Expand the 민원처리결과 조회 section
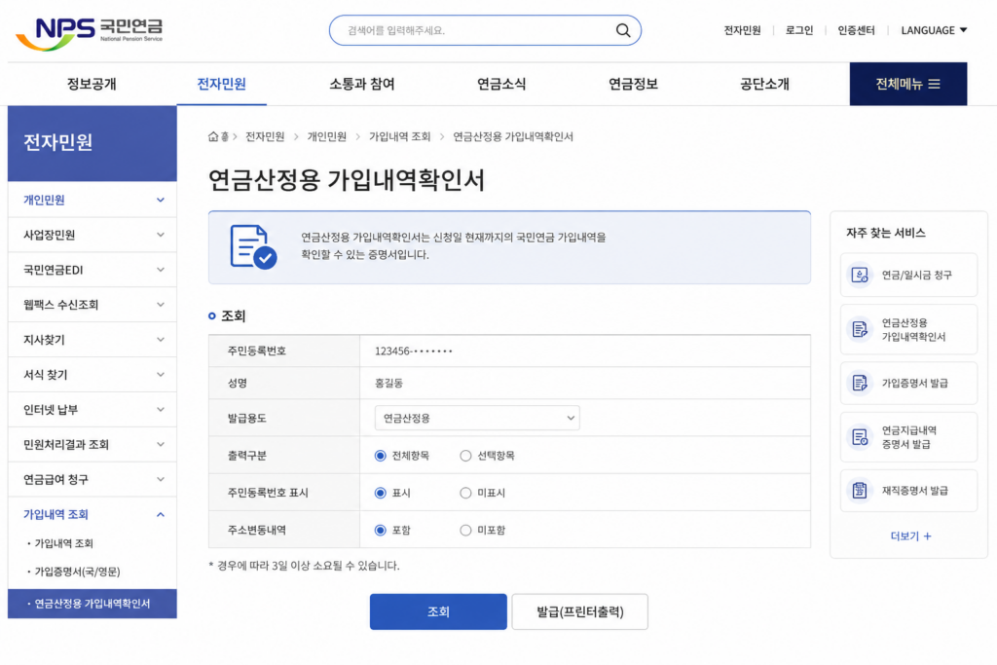Screen dimensions: 997x665 click(x=92, y=444)
